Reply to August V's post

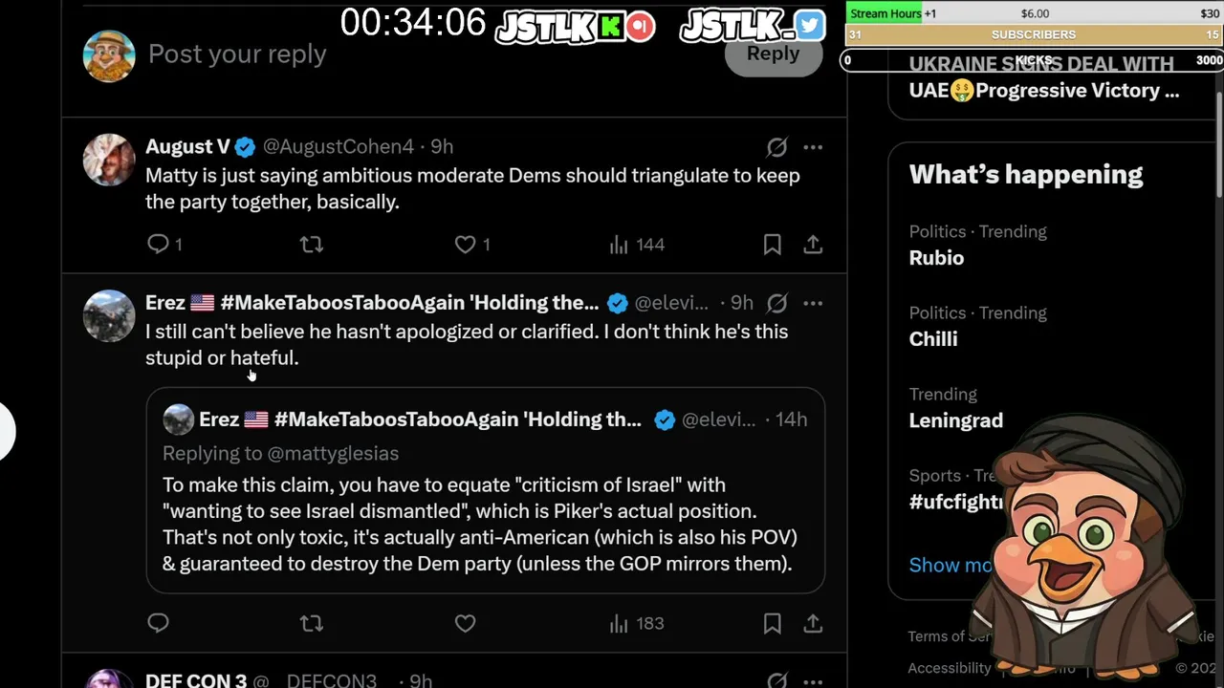click(159, 245)
